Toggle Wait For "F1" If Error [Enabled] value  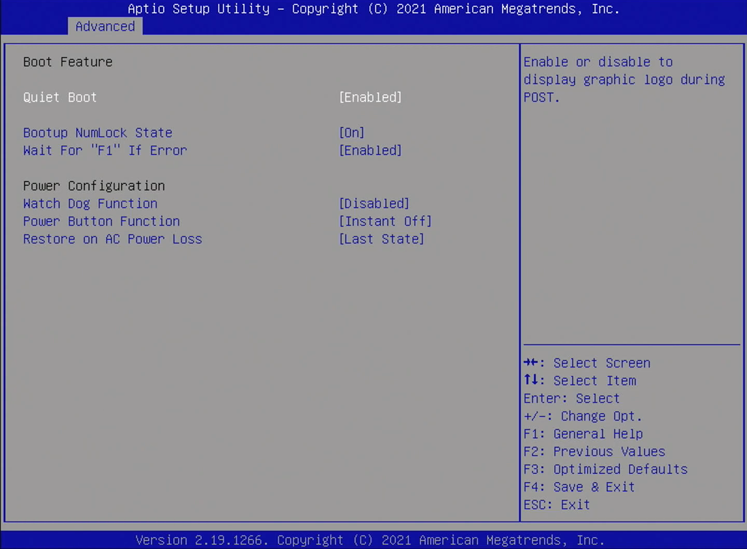pos(370,150)
